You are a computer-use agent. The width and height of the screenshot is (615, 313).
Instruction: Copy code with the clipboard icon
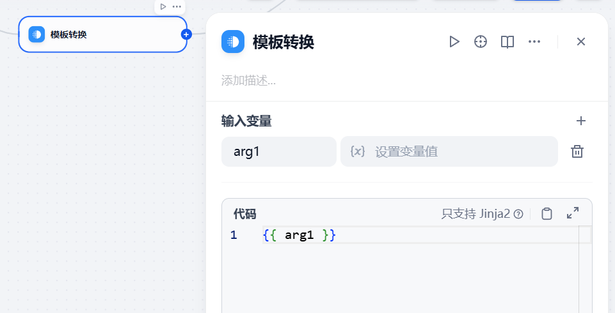[547, 213]
